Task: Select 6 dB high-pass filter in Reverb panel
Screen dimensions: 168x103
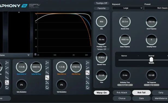Action: point(88,68)
